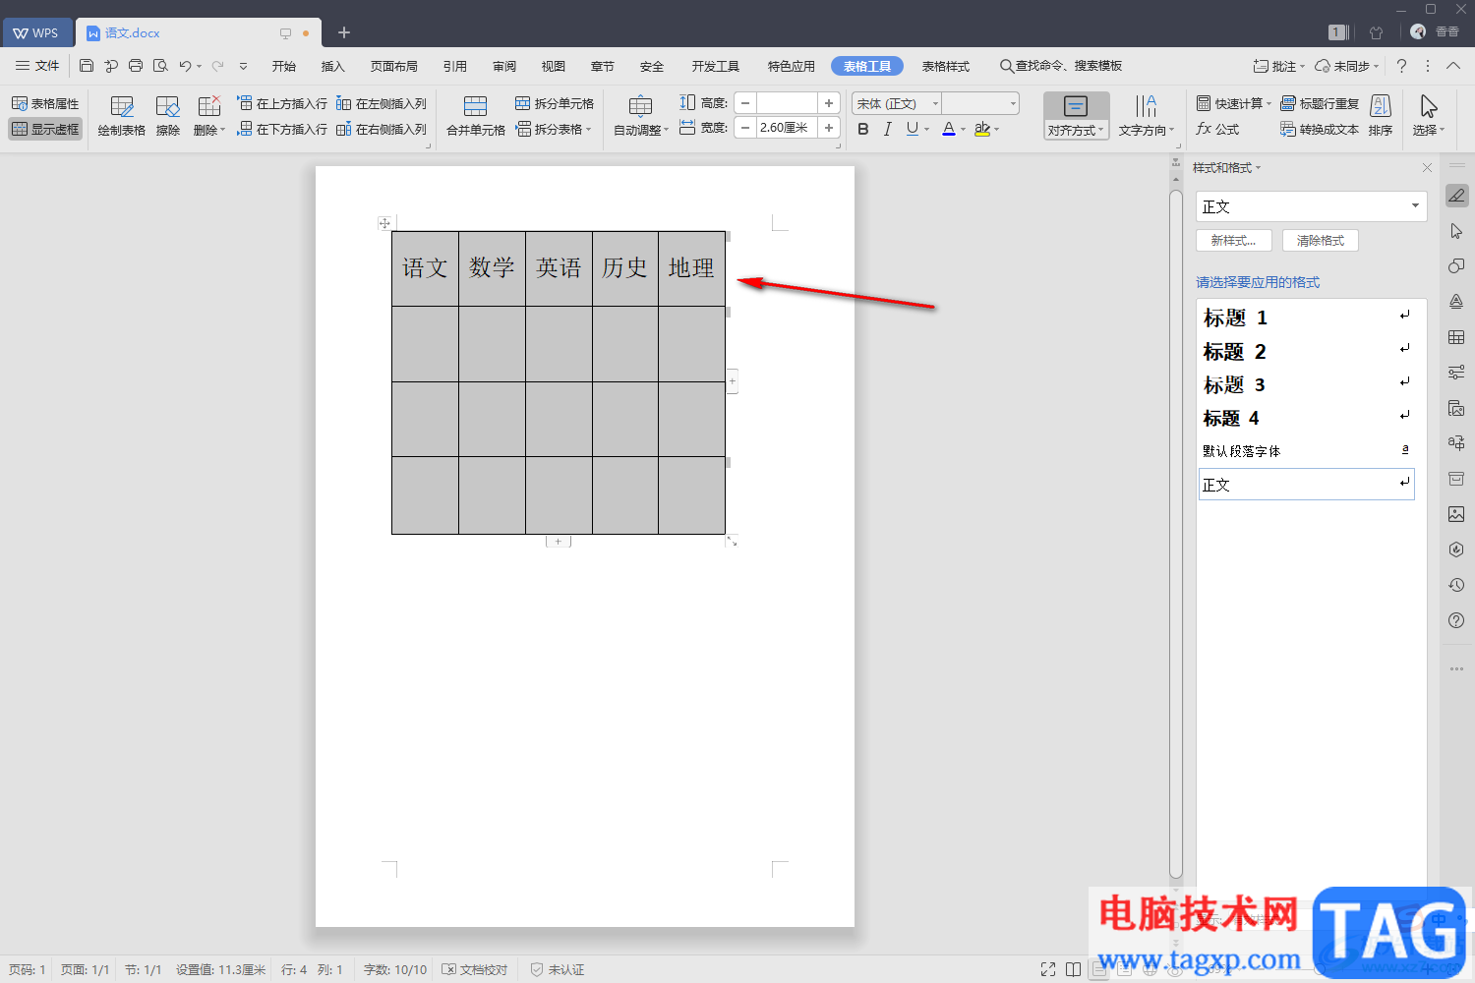This screenshot has width=1475, height=983.
Task: Open the 批注 comments dropdown
Action: pyautogui.click(x=1278, y=66)
